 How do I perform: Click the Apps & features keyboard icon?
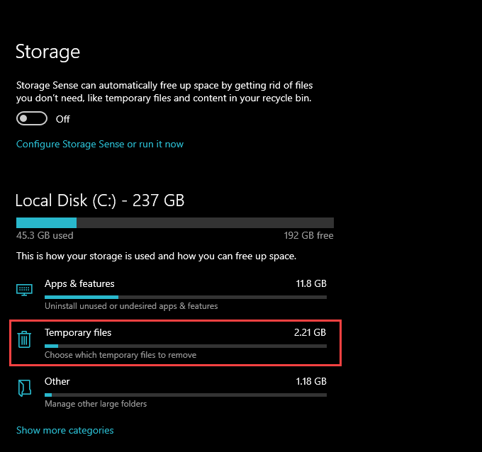coord(24,289)
